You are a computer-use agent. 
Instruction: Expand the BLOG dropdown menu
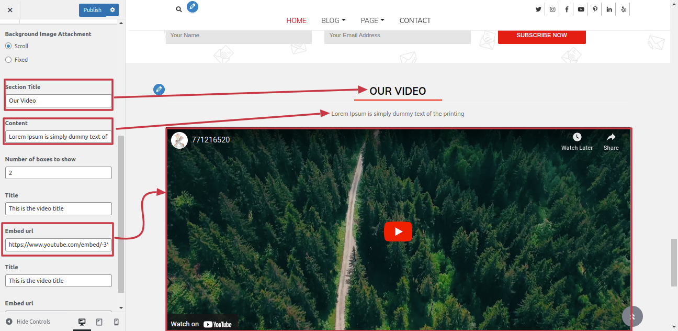[x=333, y=20]
